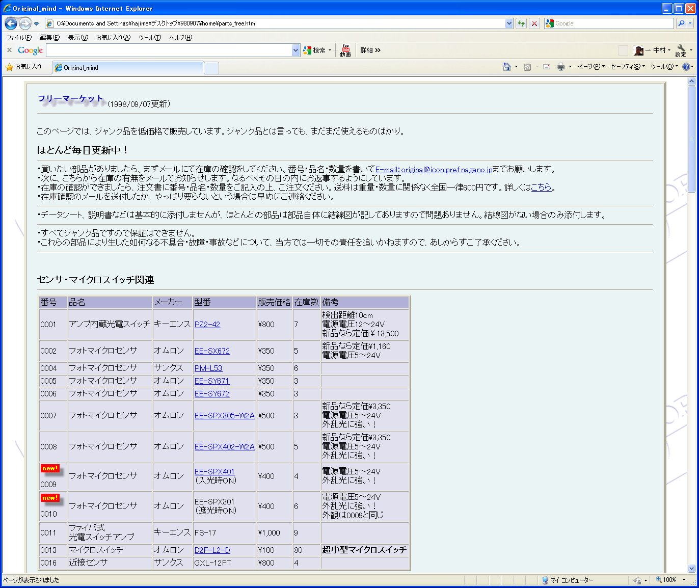Open the ファイル(F) menu

(x=19, y=37)
